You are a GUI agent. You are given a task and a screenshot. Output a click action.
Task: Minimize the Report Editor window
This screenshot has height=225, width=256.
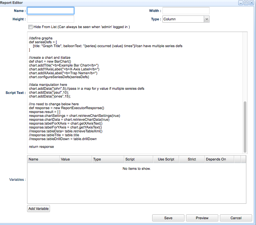click(x=241, y=3)
